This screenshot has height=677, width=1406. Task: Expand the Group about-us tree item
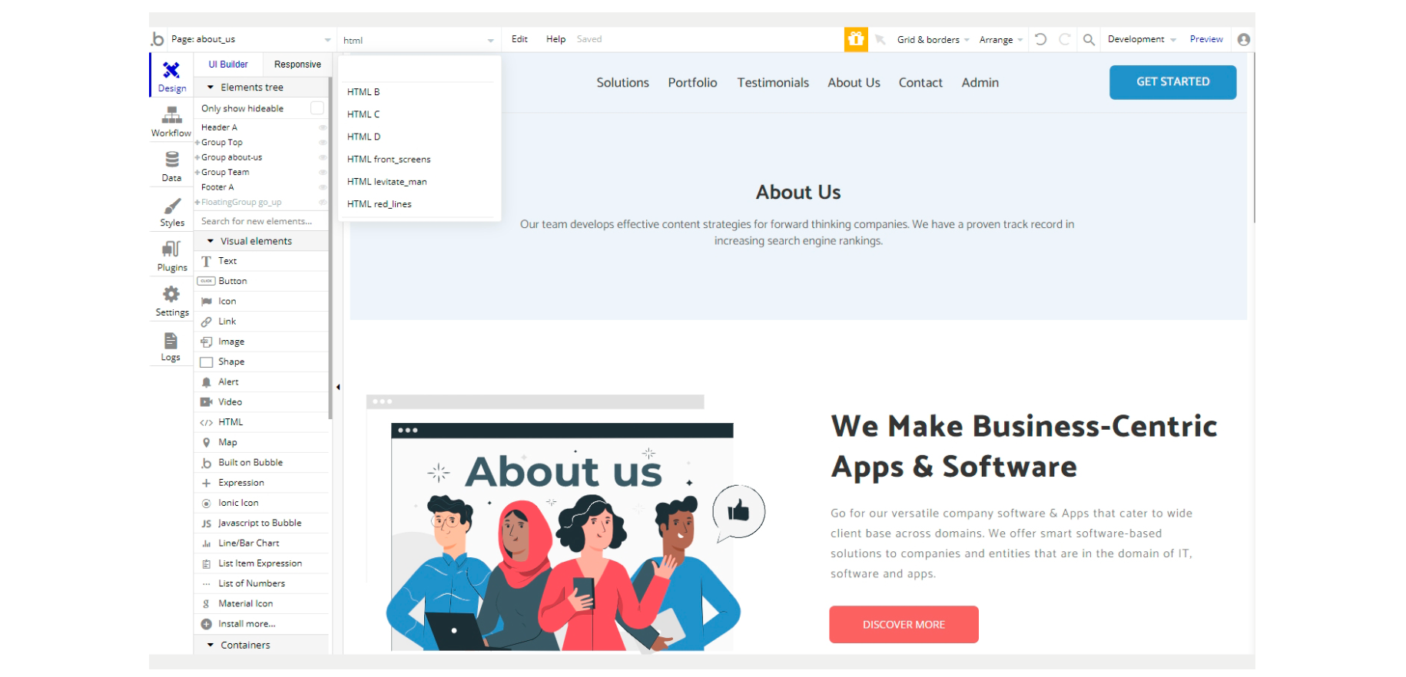coord(197,157)
